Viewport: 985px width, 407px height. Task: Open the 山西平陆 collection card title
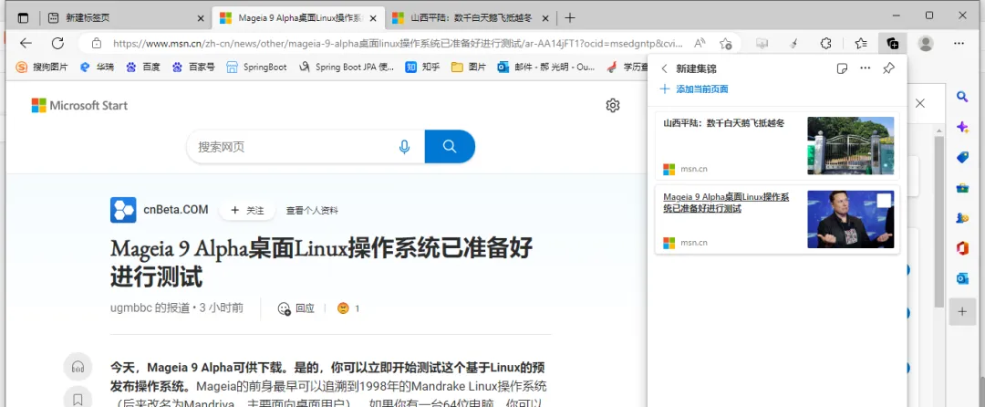tap(723, 122)
